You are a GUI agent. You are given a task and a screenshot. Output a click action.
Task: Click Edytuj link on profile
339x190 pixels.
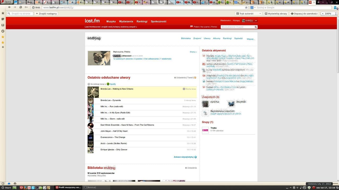[x=193, y=52]
